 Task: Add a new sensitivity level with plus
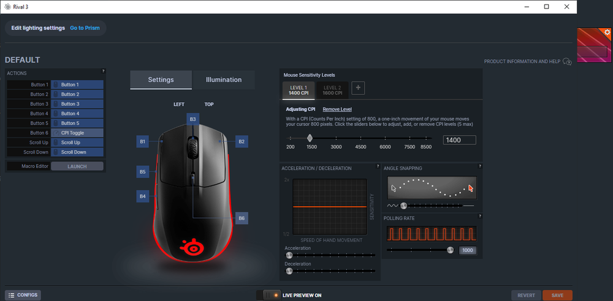(358, 88)
